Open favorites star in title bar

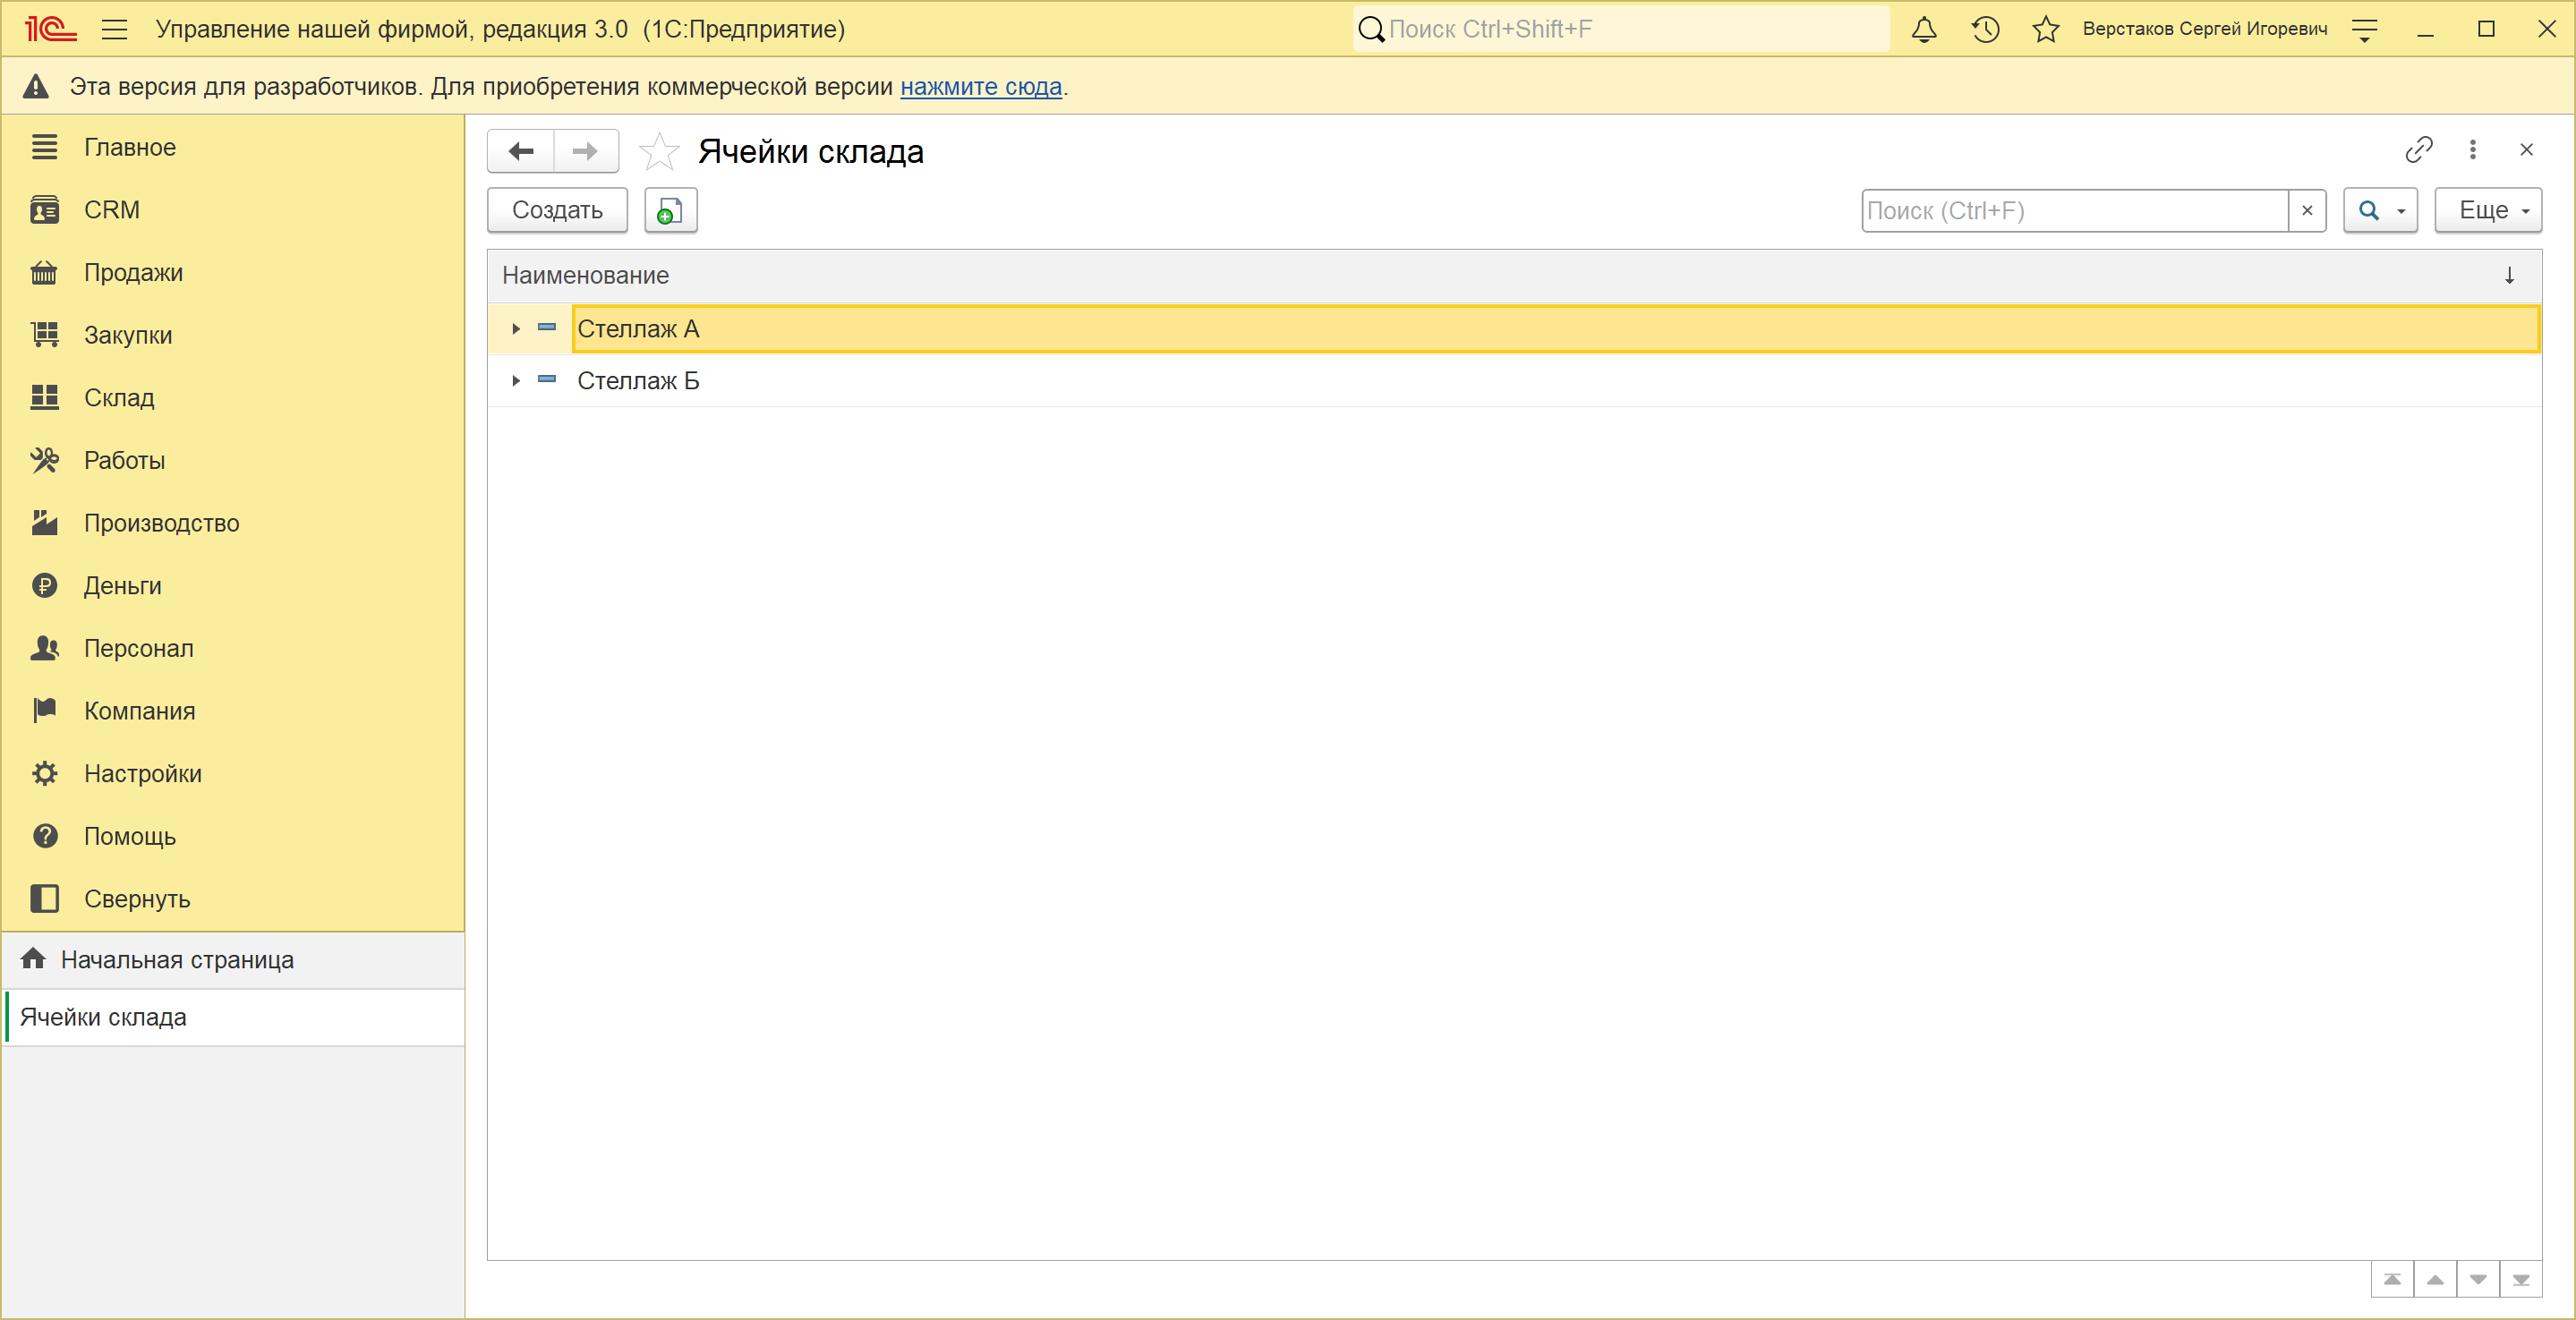tap(2046, 29)
